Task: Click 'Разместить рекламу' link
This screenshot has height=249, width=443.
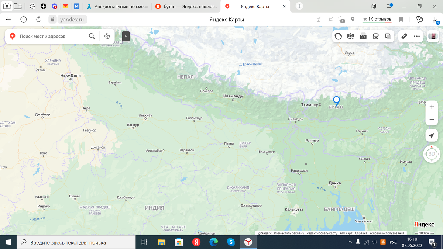Action: tap(289, 233)
